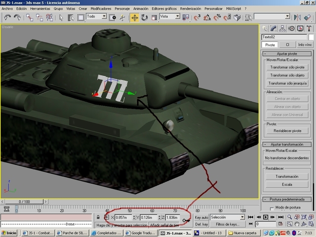
Task: Open the Create command panel tab
Action: pyautogui.click(x=265, y=29)
